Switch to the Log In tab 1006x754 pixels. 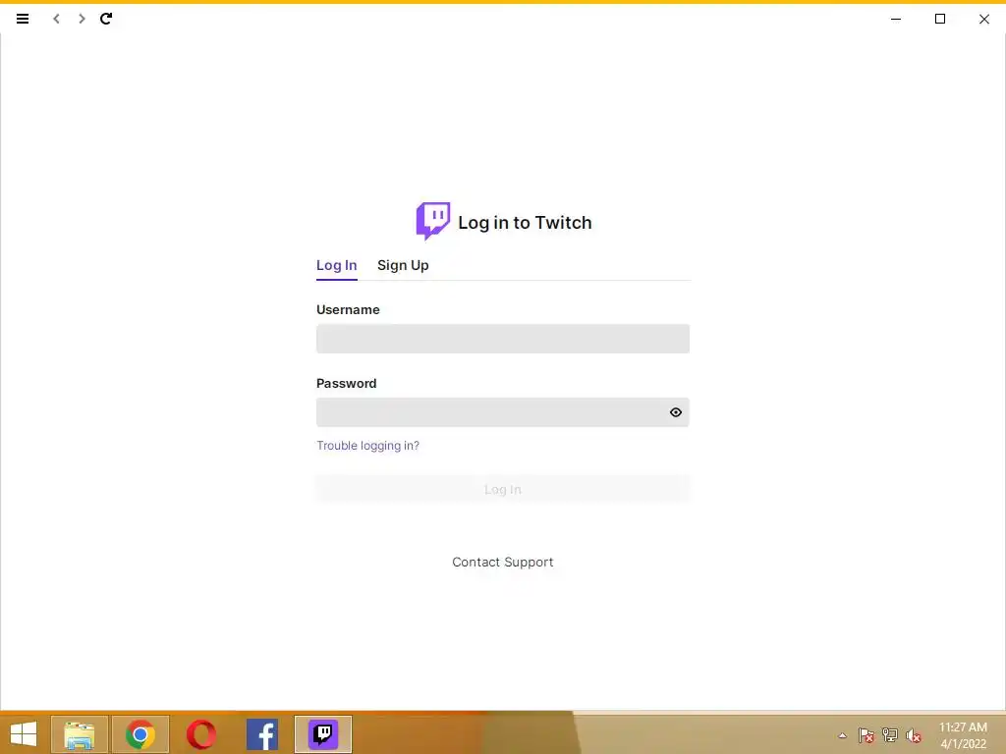click(x=336, y=265)
